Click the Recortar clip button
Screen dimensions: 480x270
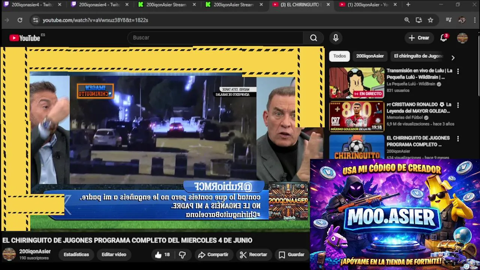pos(253,255)
